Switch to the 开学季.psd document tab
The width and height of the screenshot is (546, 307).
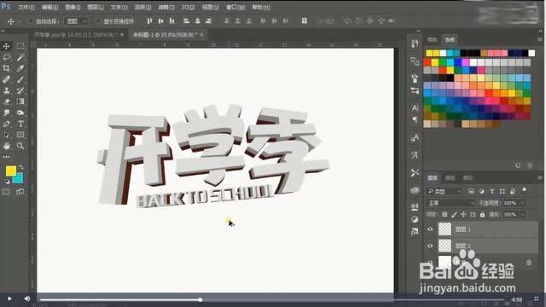[76, 35]
